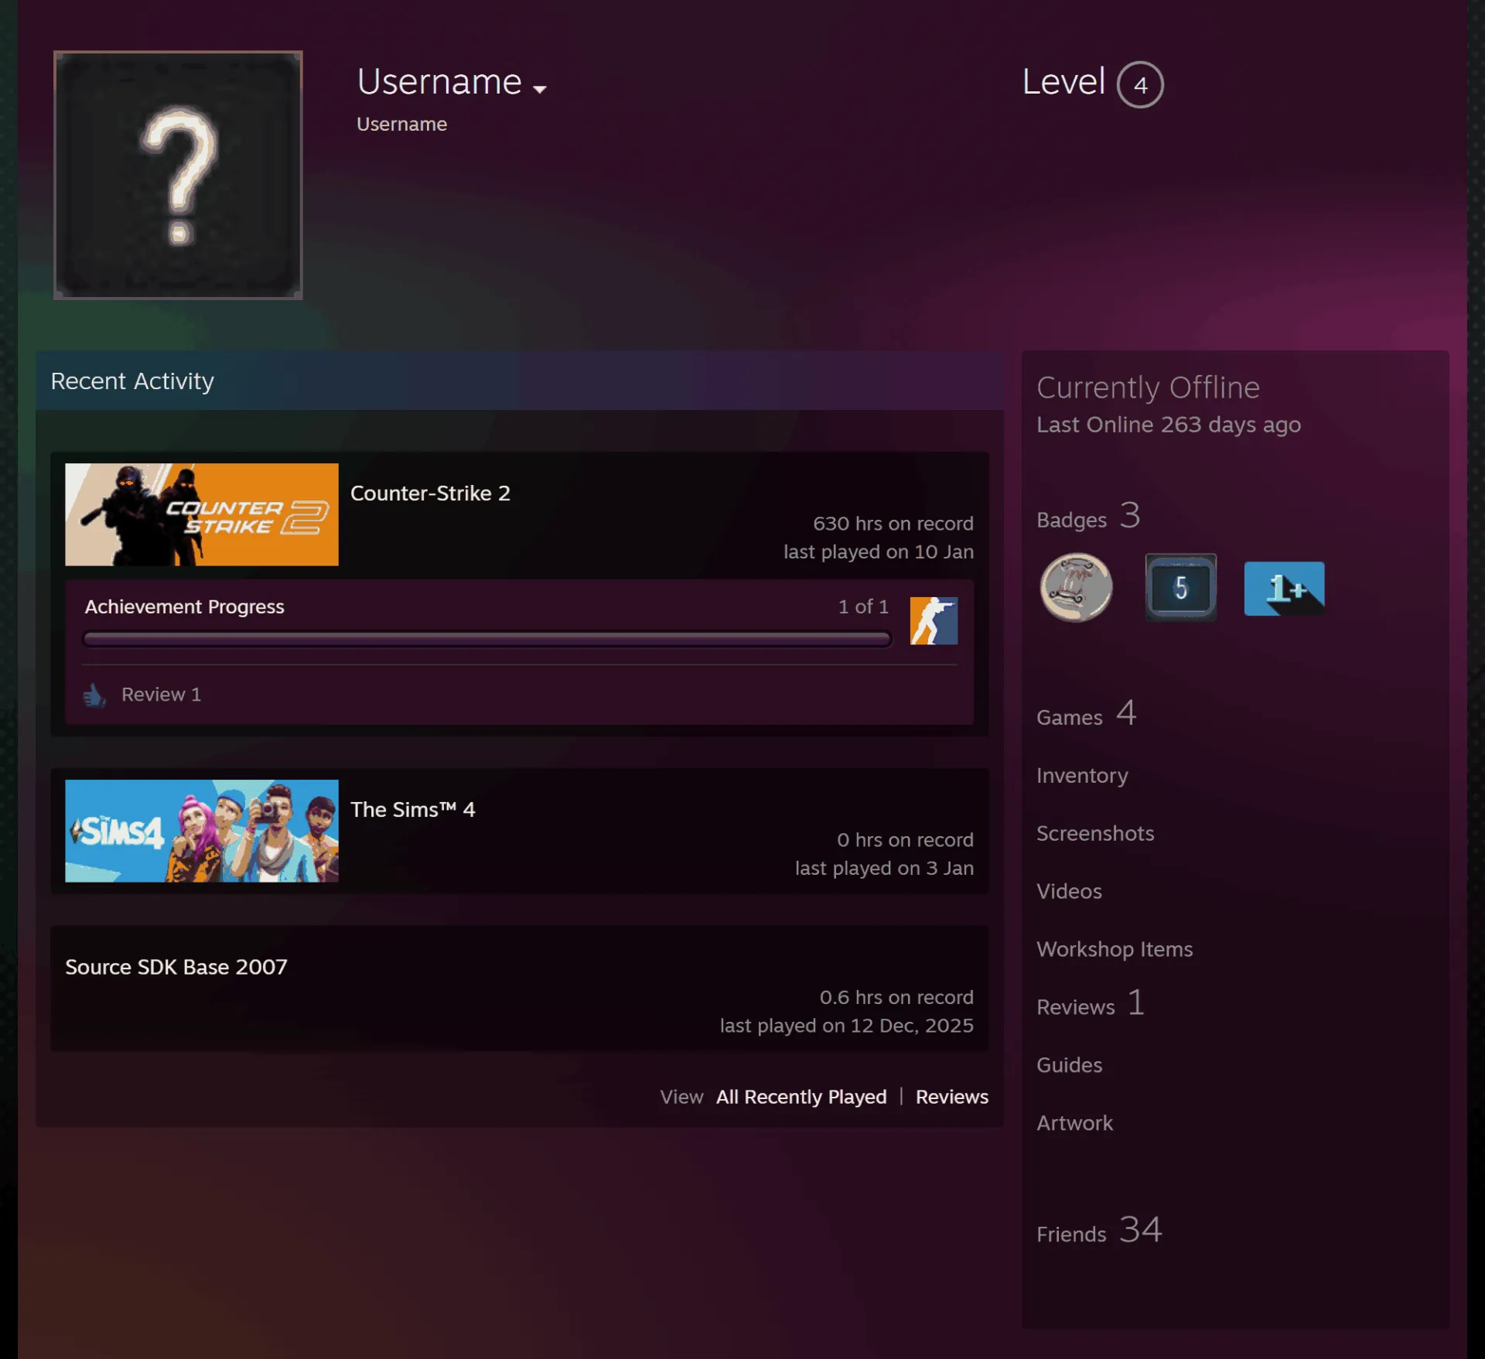Open The Sims™ 4 game title
This screenshot has width=1485, height=1359.
[413, 809]
